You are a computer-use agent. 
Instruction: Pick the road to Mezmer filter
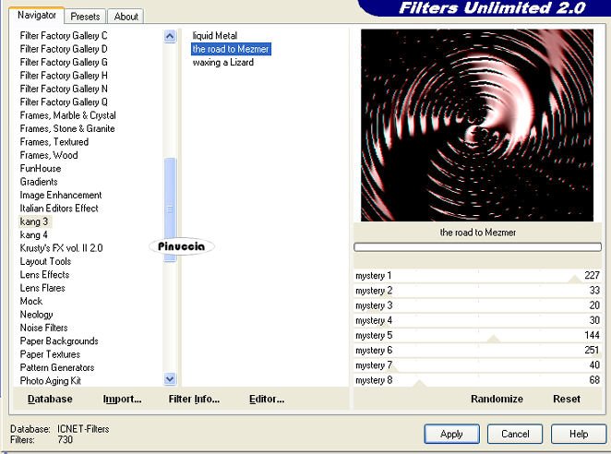231,49
